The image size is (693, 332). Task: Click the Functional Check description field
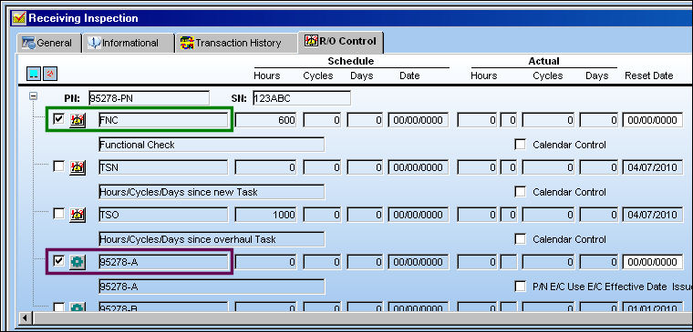coord(212,145)
